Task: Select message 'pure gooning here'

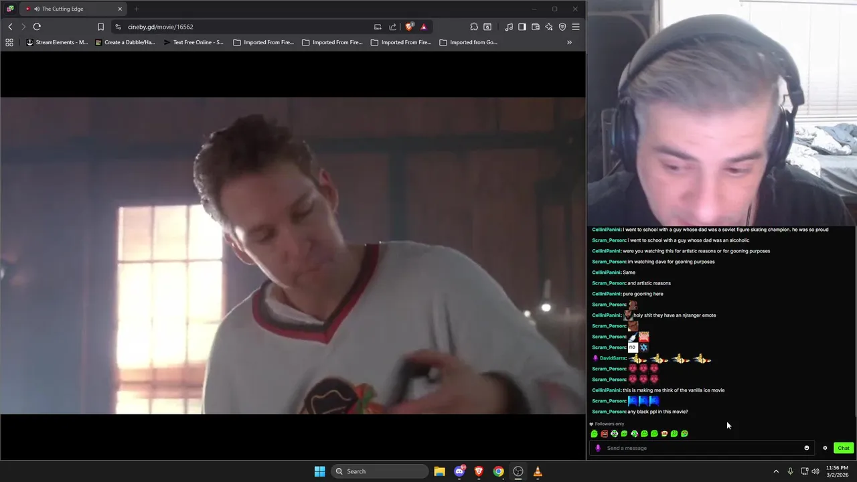Action: (x=643, y=294)
